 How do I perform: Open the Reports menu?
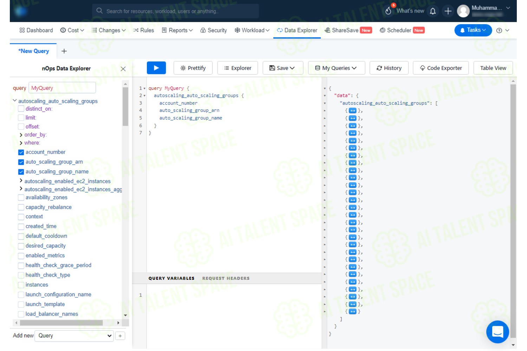177,31
